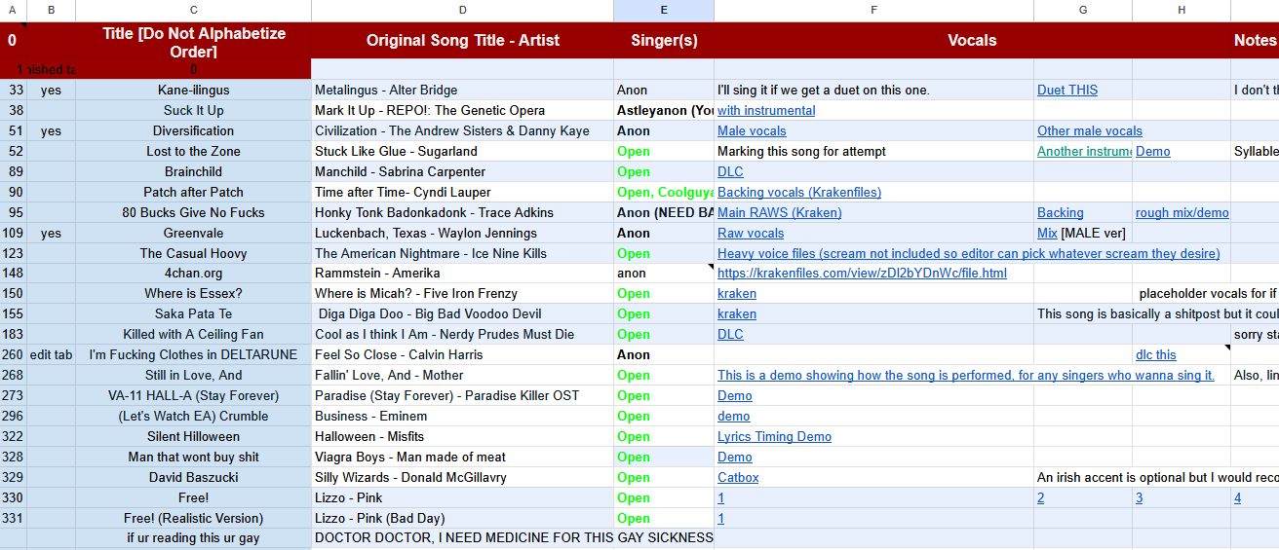
Task: Open the DLC link in Brainchild row
Action: pyautogui.click(x=730, y=171)
